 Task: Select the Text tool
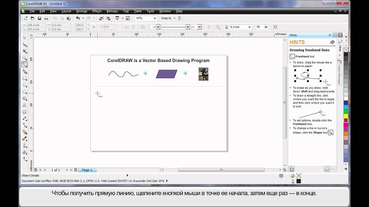25,105
